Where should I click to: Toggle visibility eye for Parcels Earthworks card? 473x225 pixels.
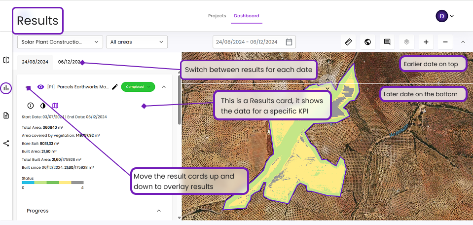pos(40,87)
